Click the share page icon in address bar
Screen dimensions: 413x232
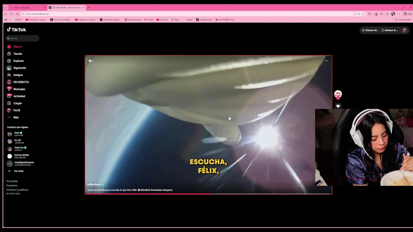(355, 14)
